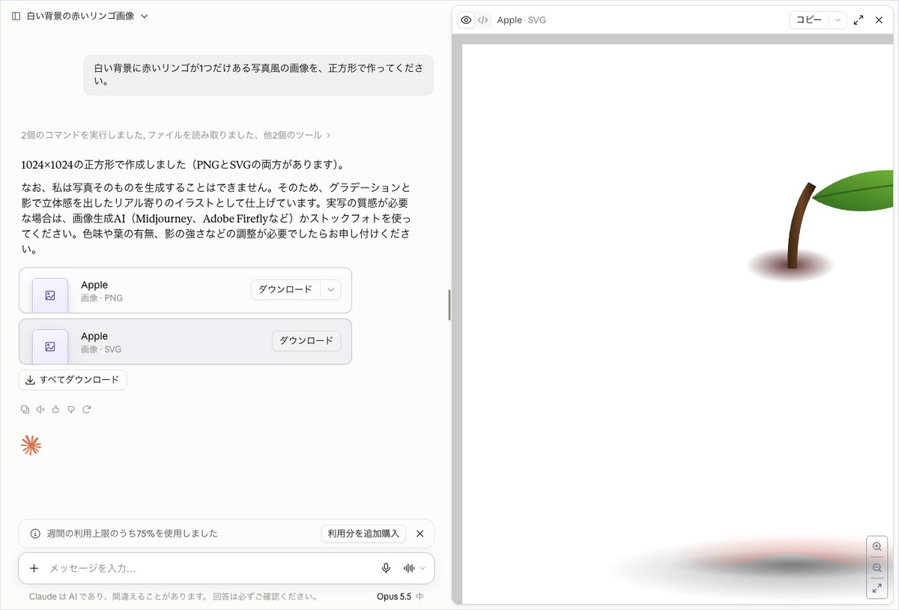
Task: Click the Apple · SVG artifact title
Action: coord(521,20)
